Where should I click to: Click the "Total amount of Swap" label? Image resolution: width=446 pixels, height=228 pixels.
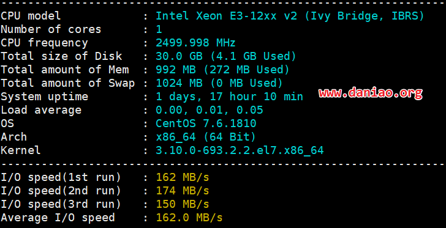67,83
